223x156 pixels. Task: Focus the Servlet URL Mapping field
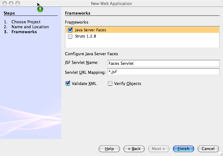pyautogui.click(x=163, y=72)
